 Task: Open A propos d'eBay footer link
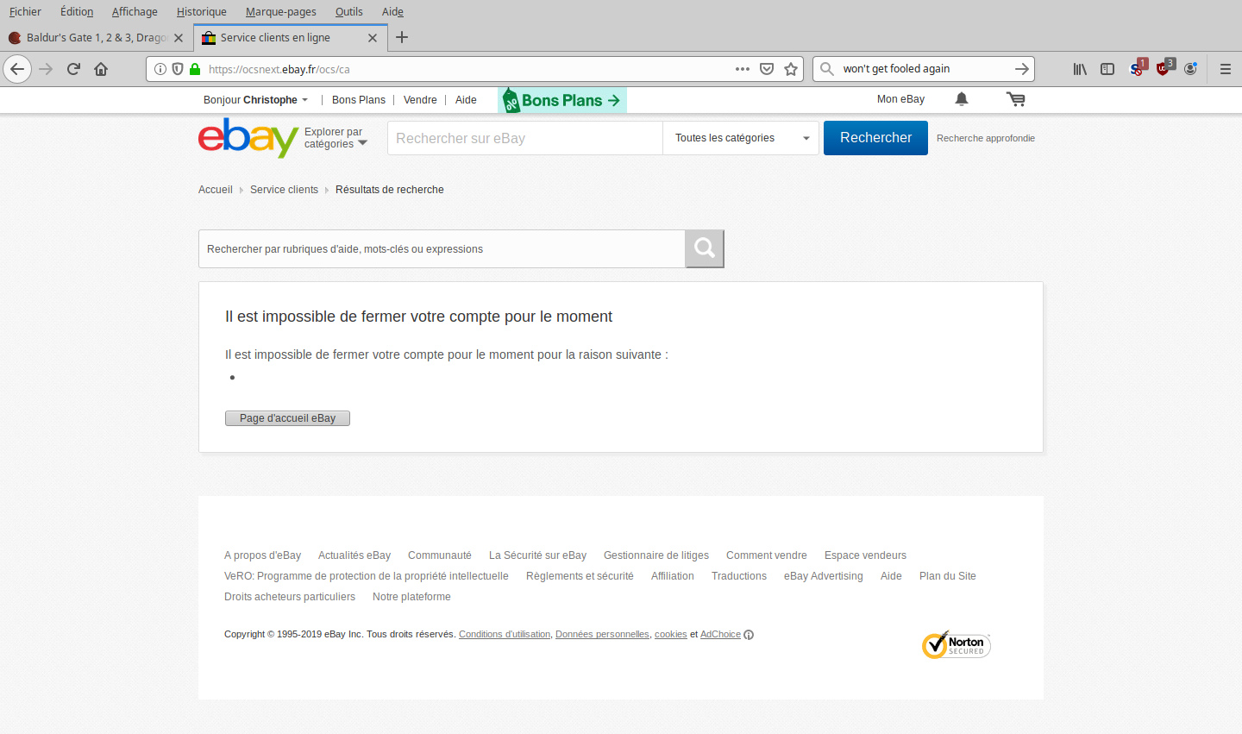tap(262, 555)
